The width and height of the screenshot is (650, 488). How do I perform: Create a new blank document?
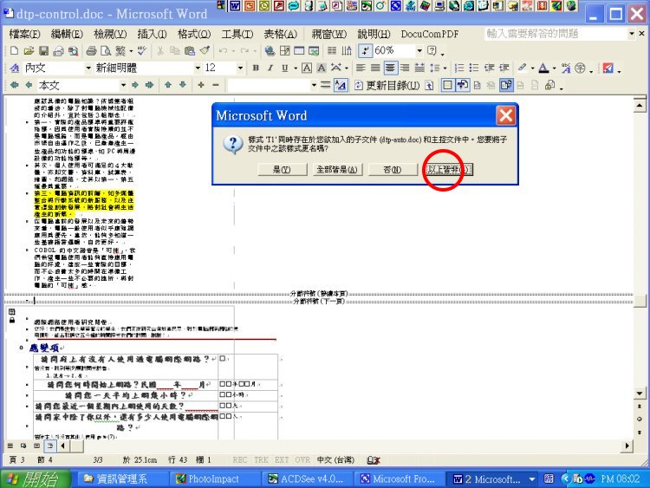[14, 50]
